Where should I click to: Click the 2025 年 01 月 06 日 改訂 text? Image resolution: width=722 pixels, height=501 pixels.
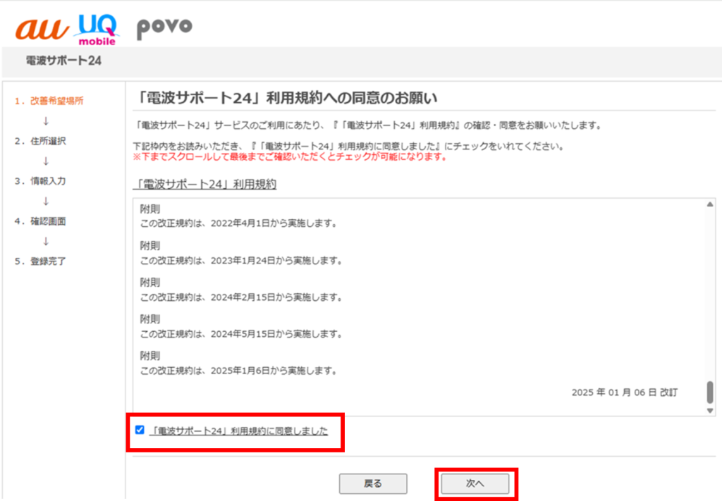(x=624, y=392)
